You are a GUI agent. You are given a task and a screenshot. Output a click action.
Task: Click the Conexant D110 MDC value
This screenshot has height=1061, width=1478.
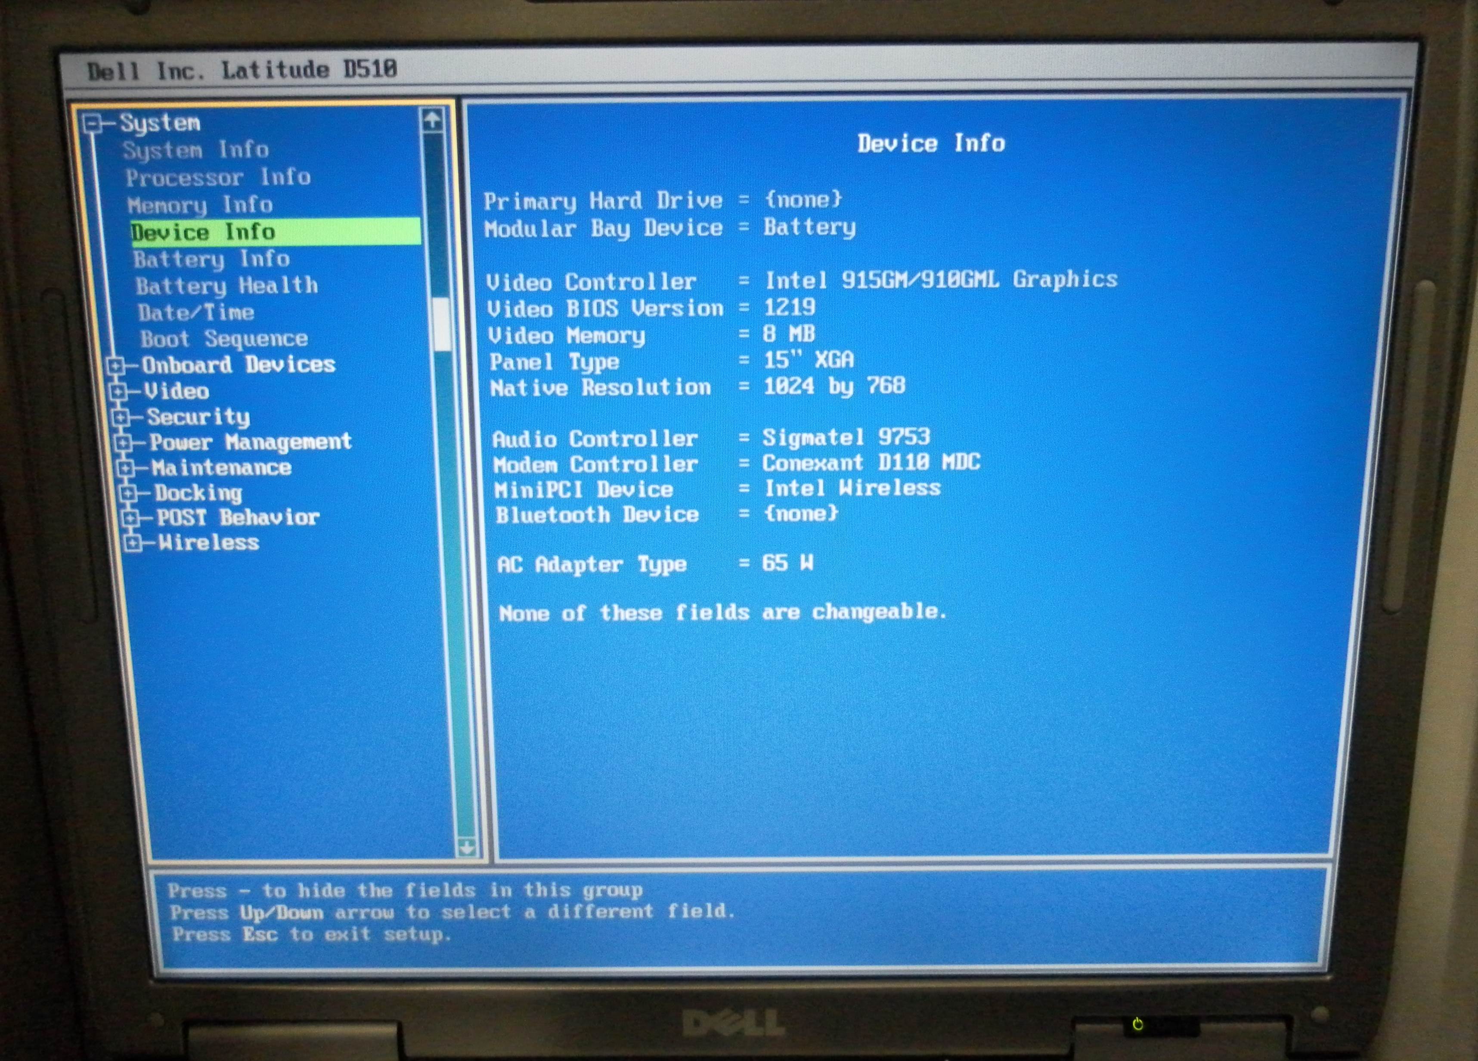pos(871,463)
